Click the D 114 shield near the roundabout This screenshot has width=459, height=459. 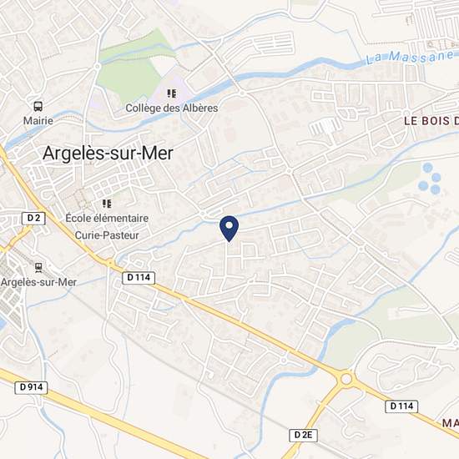[x=401, y=406]
